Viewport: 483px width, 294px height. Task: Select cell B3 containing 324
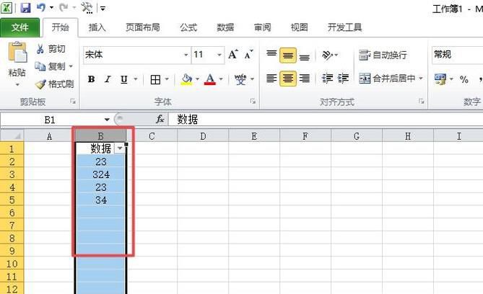pos(101,174)
